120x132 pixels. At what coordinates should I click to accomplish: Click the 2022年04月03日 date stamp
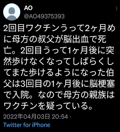27,116
